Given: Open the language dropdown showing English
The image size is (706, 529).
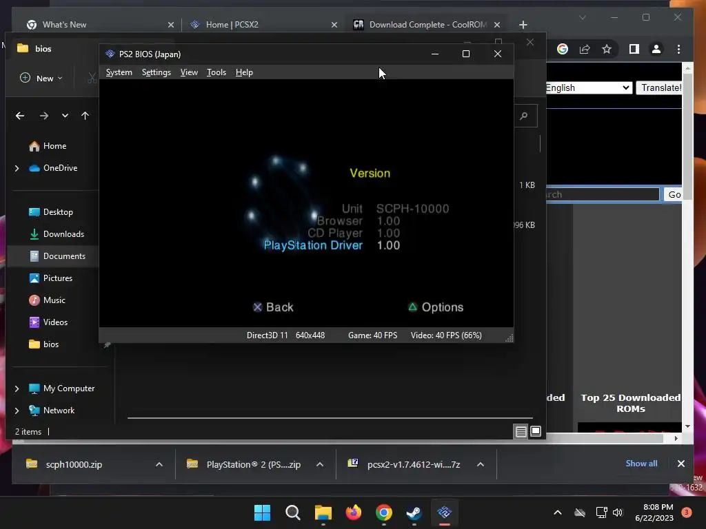Looking at the screenshot, I should click(x=589, y=87).
